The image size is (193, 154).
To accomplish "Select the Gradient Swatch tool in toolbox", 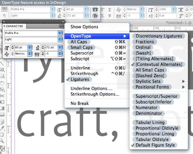I will point(2,108).
